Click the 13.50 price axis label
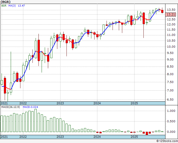178x143 pixels. (x=171, y=10)
